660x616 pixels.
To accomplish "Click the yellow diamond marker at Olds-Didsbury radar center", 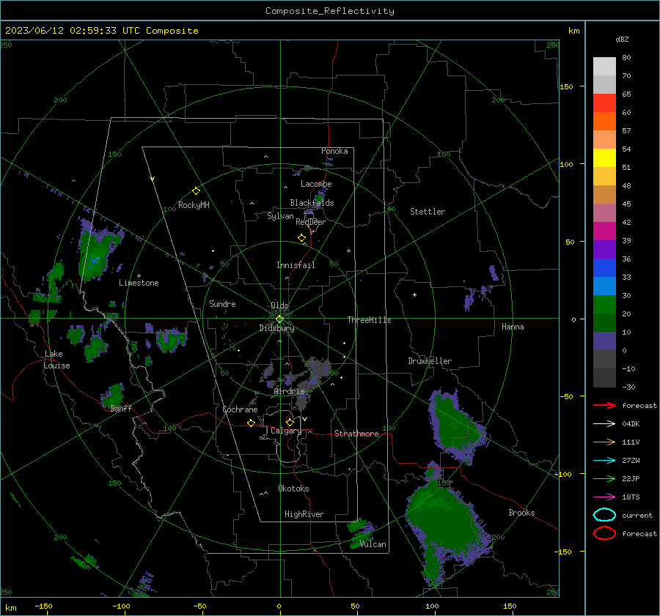I will 280,319.
